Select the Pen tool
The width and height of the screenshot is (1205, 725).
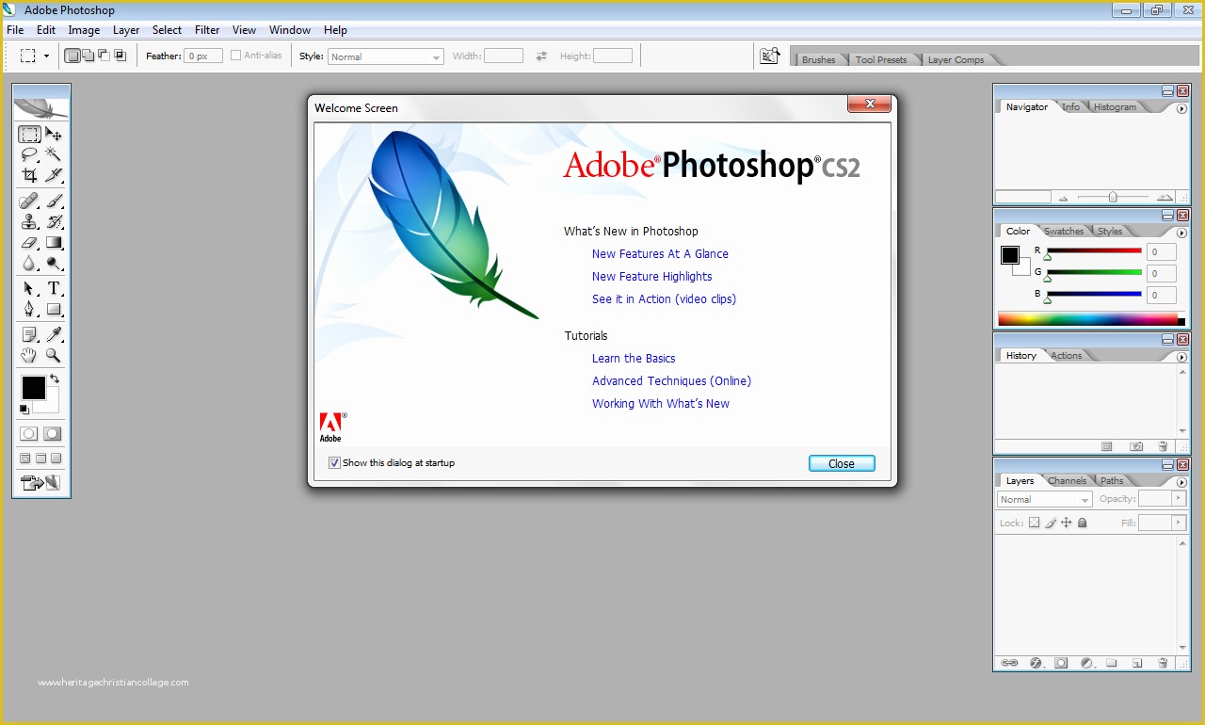point(29,309)
